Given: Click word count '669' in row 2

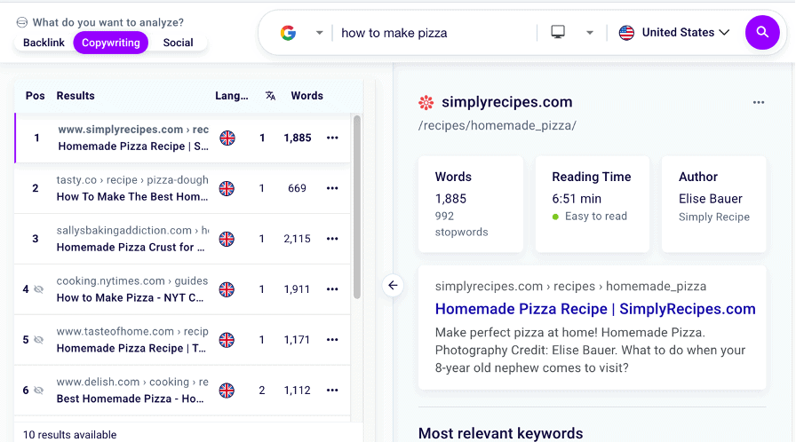Looking at the screenshot, I should click(297, 188).
